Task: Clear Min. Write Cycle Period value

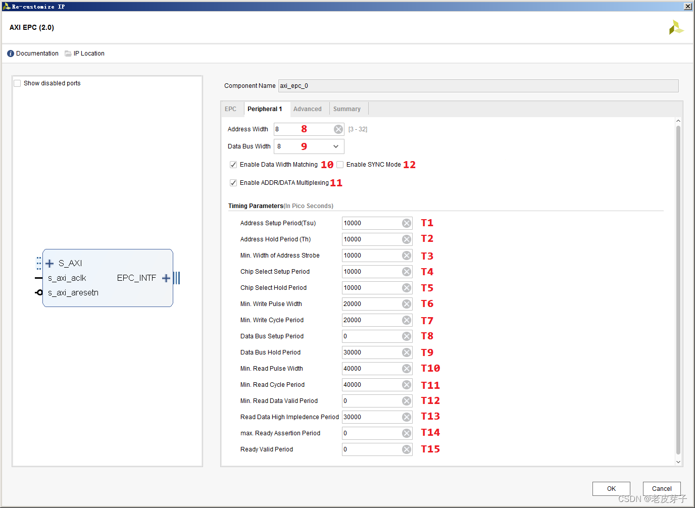Action: 407,320
